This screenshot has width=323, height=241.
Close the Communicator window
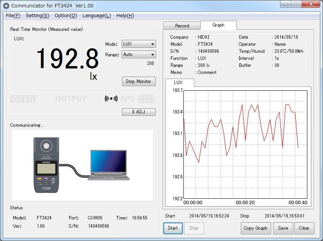[311, 4]
